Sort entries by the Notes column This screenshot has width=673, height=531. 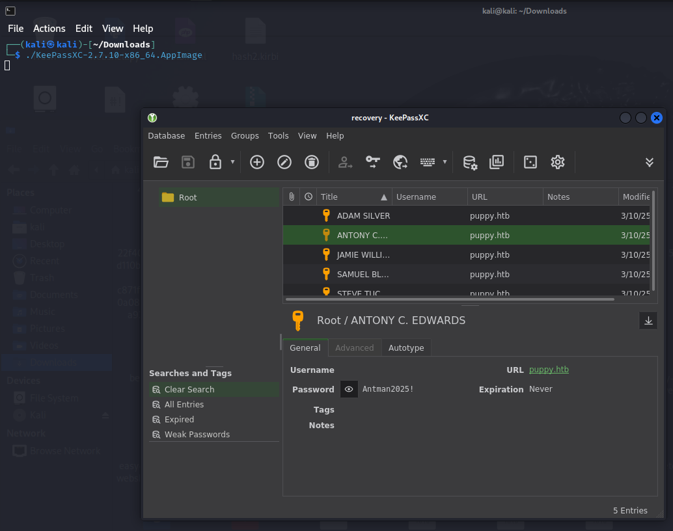point(581,197)
